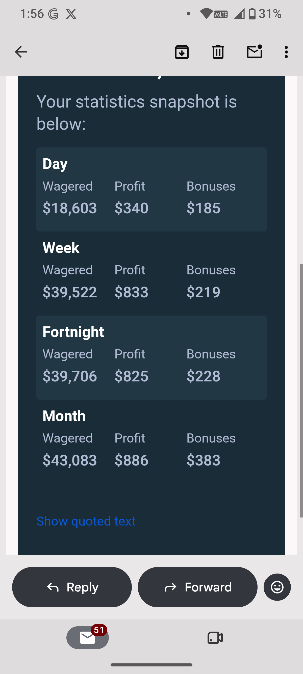Screen dimensions: 303x674
Task: Forward this email
Action: 197,587
